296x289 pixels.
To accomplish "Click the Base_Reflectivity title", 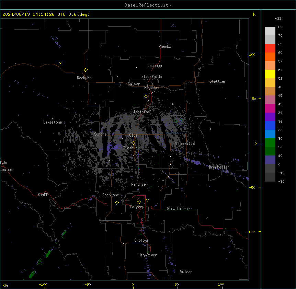I will point(148,5).
